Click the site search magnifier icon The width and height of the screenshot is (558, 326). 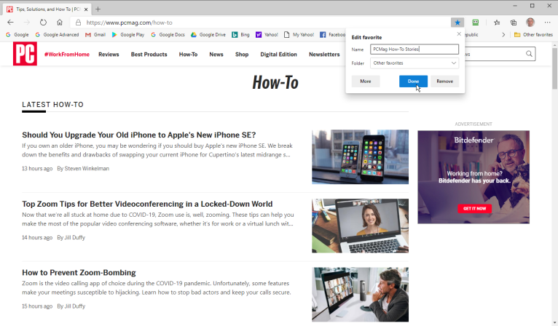[x=529, y=54]
